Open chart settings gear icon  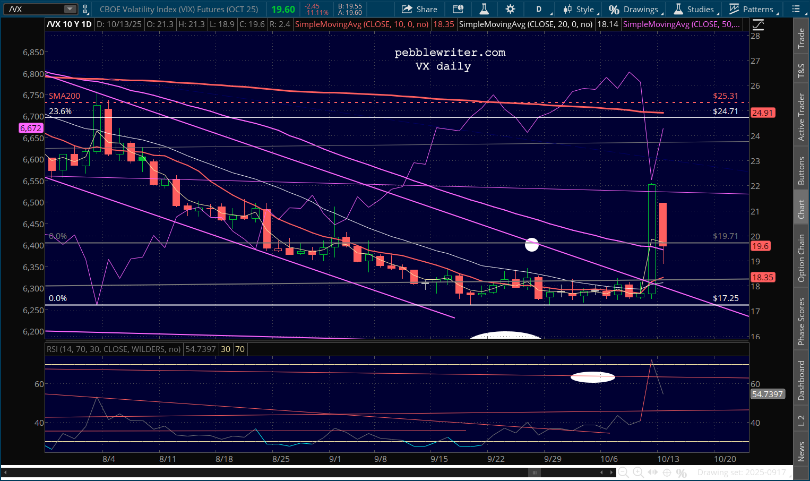tap(510, 9)
